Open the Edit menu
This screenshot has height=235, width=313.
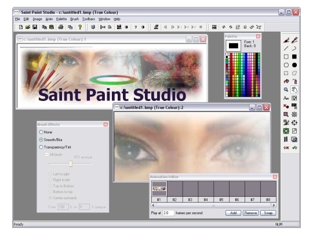pyautogui.click(x=26, y=19)
